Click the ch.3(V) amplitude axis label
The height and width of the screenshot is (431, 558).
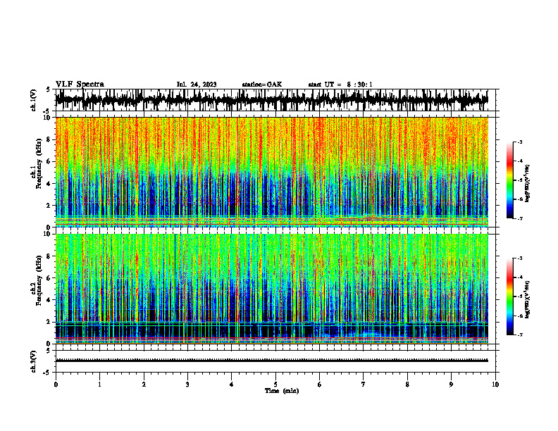pyautogui.click(x=34, y=362)
